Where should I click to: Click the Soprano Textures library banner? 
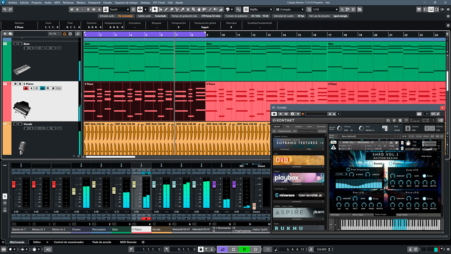pyautogui.click(x=298, y=143)
